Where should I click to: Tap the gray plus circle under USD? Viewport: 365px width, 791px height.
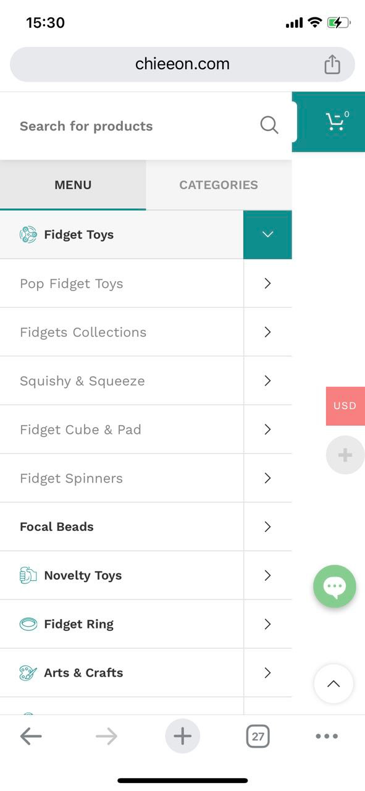coord(345,455)
